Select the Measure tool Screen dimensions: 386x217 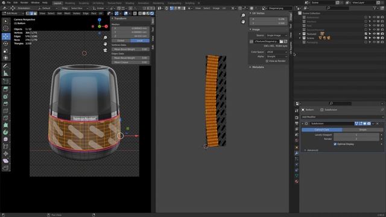tap(5, 73)
